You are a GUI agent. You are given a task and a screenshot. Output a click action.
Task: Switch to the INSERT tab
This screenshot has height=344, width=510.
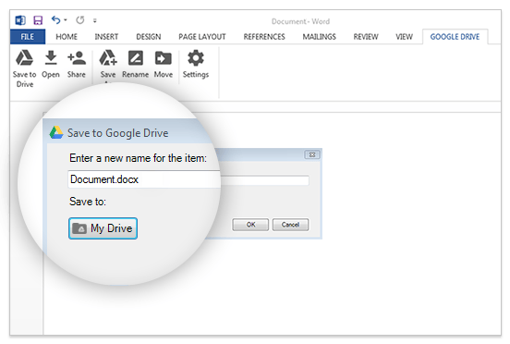106,37
